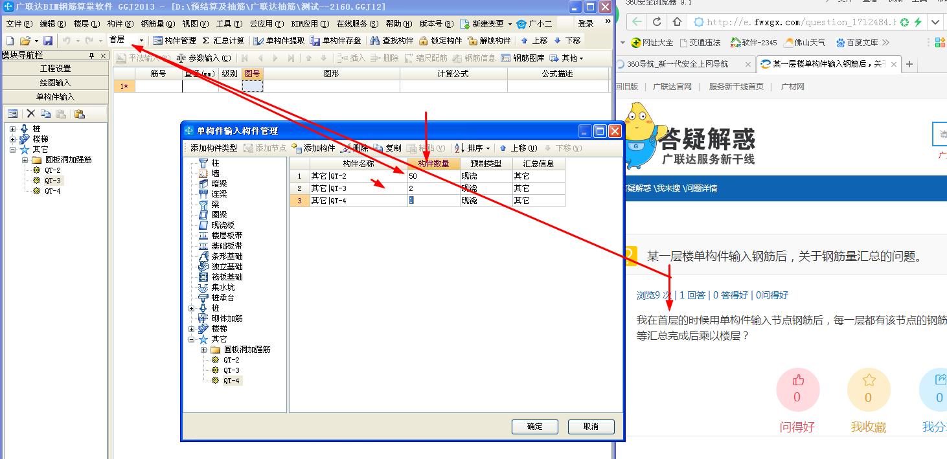This screenshot has width=947, height=459.
Task: Select QT-2 in the left navigation tree
Action: (52, 170)
